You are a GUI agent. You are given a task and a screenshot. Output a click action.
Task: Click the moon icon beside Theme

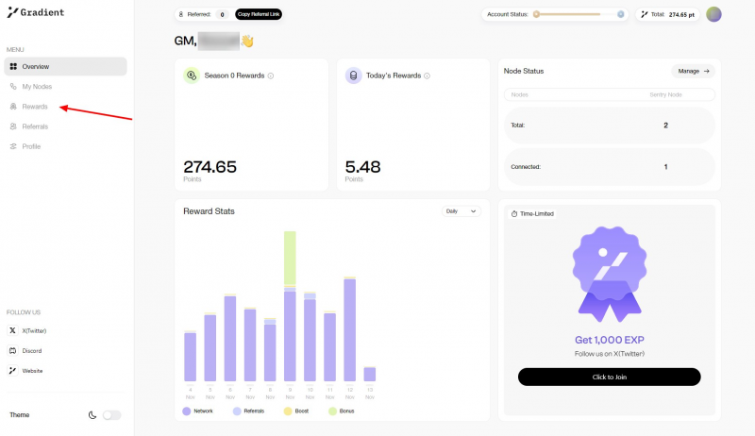point(92,415)
